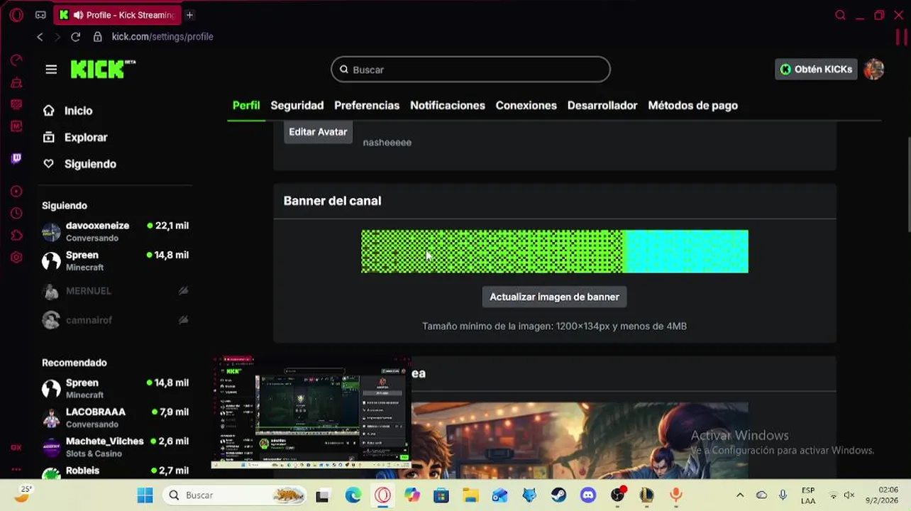The width and height of the screenshot is (911, 511).
Task: Click the profile avatar in Kick header
Action: 873,69
